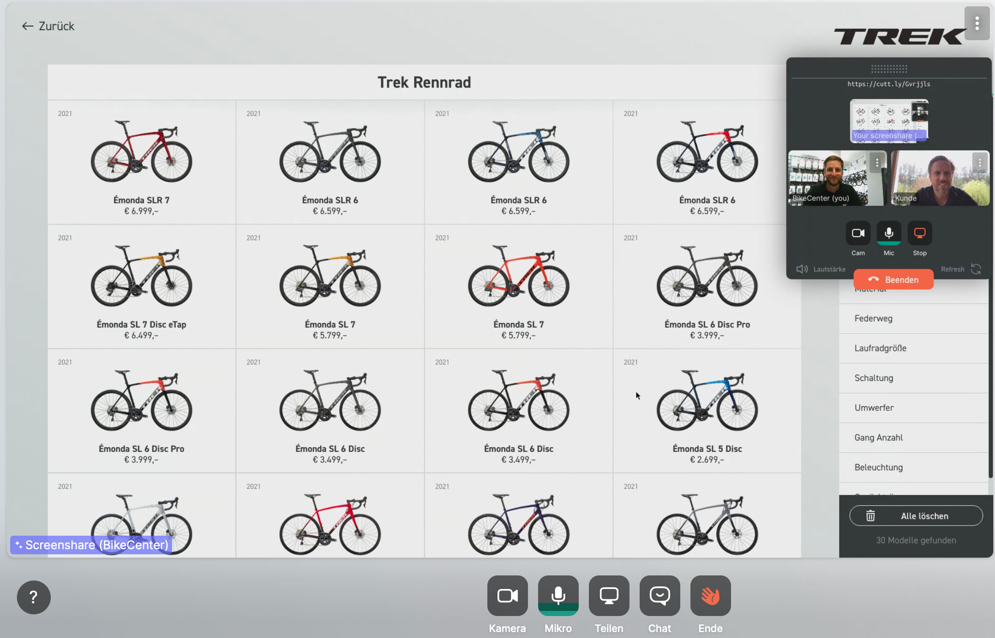
Task: Open the red Émonda SL 7 bike
Action: tap(519, 287)
